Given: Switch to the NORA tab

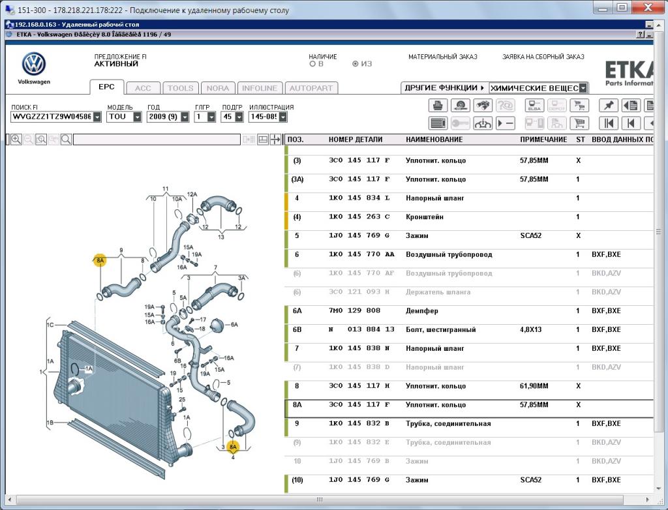Looking at the screenshot, I should 218,88.
